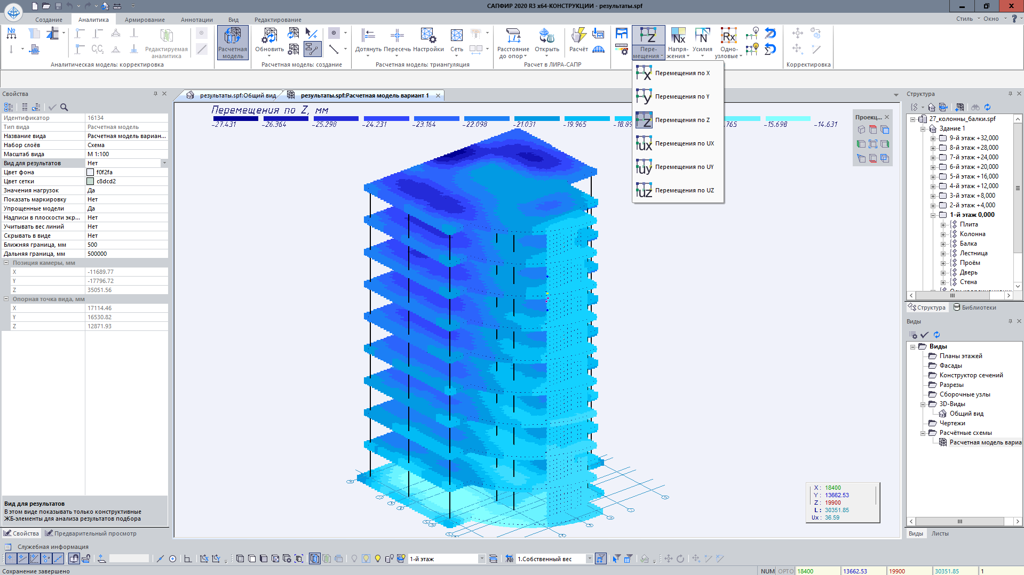Viewport: 1024px width, 575px height.
Task: Click the Расчетная модель ribbon button
Action: click(233, 42)
